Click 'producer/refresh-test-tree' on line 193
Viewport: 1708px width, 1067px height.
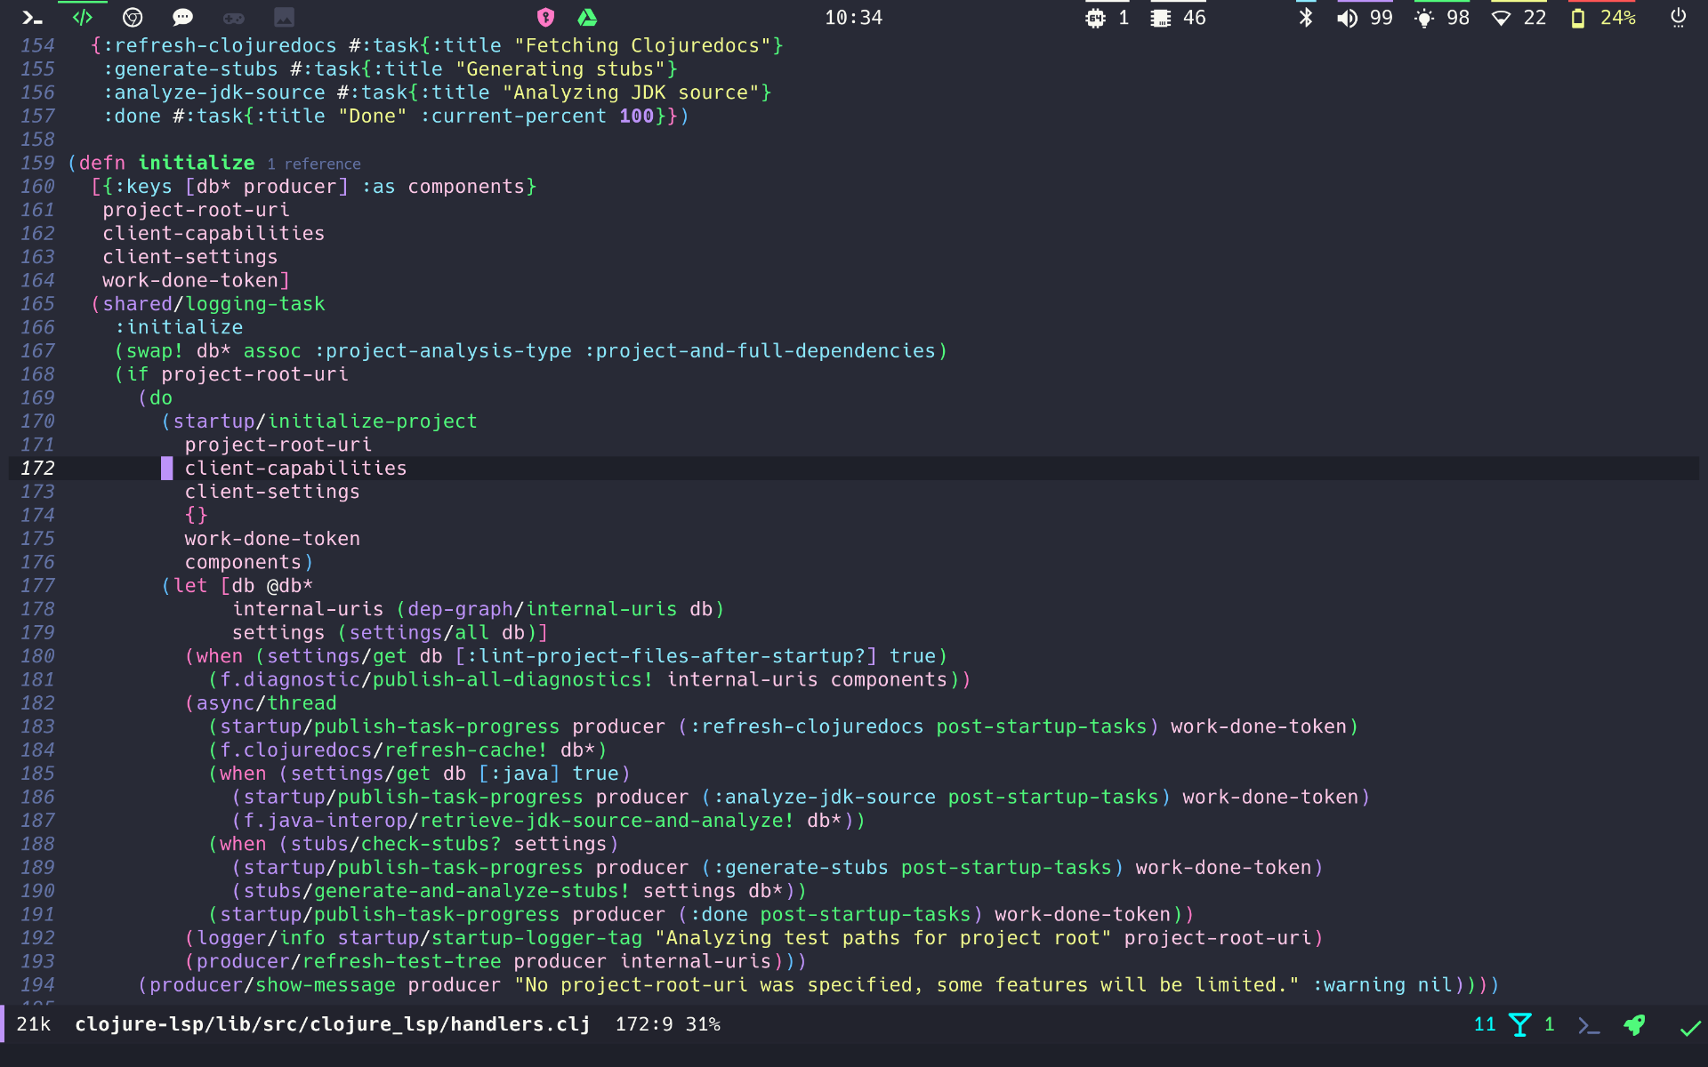(349, 961)
